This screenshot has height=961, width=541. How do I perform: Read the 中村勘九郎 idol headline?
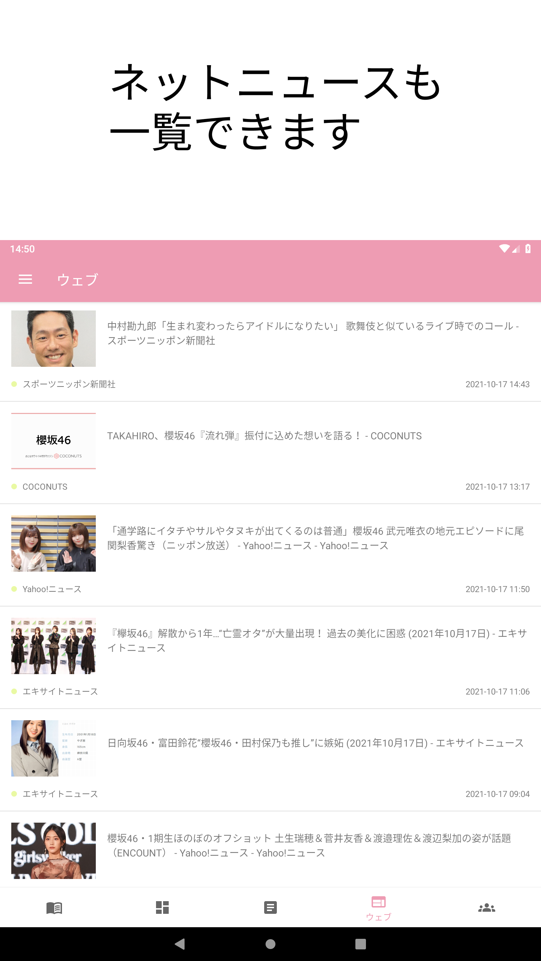coord(313,333)
